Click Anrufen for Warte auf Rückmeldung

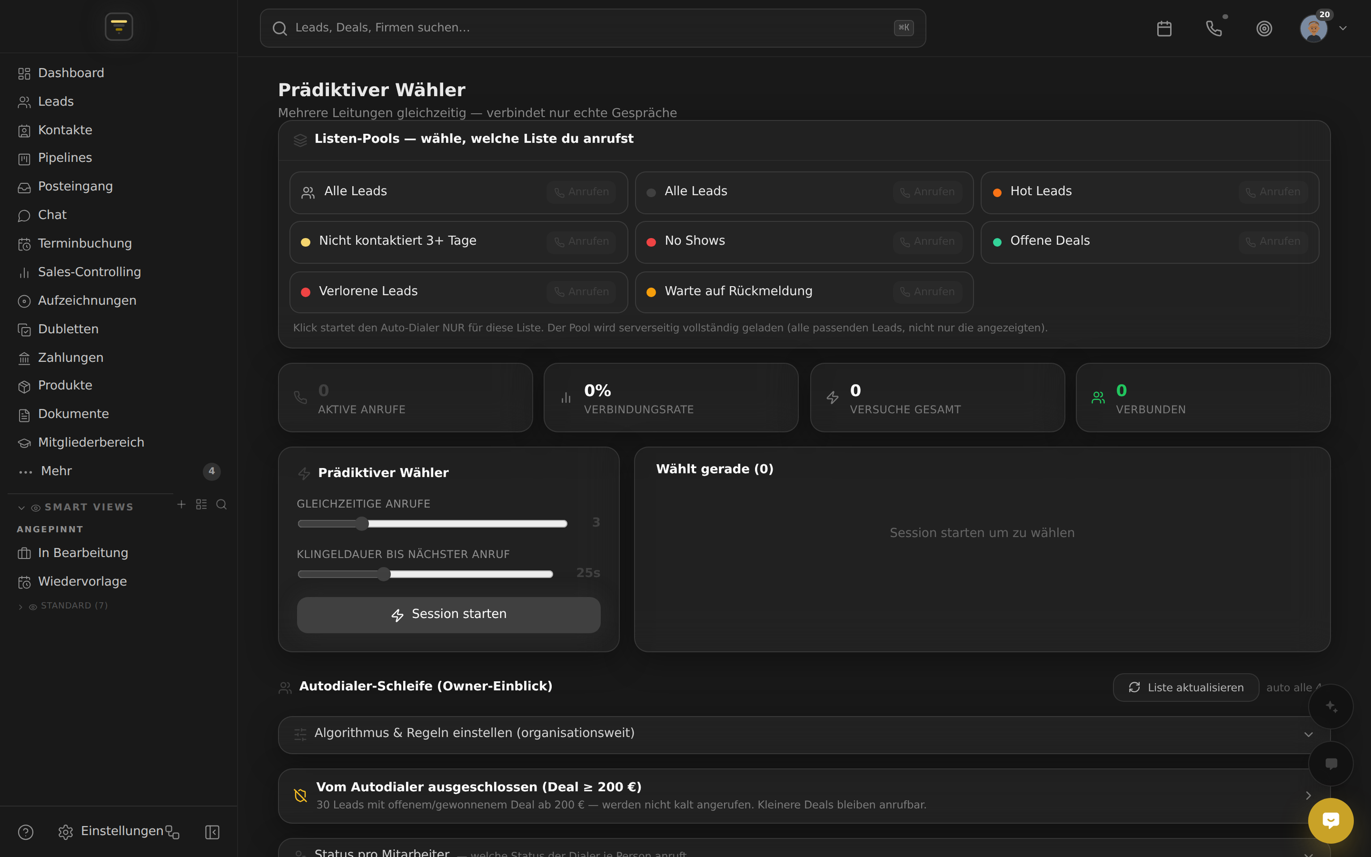(x=928, y=292)
